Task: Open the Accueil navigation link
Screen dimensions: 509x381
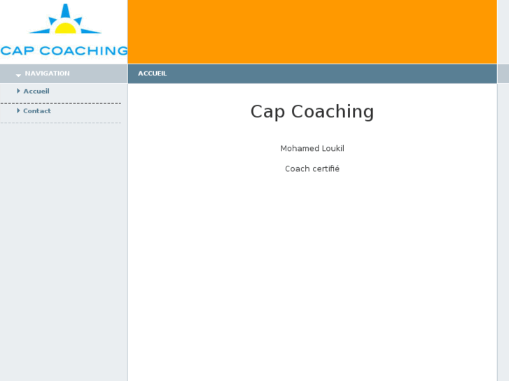Action: (x=36, y=91)
